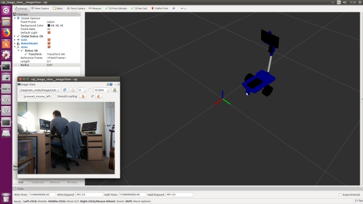363x204 pixels.
Task: Select the 2D Nav Goal tool
Action: 139,8
